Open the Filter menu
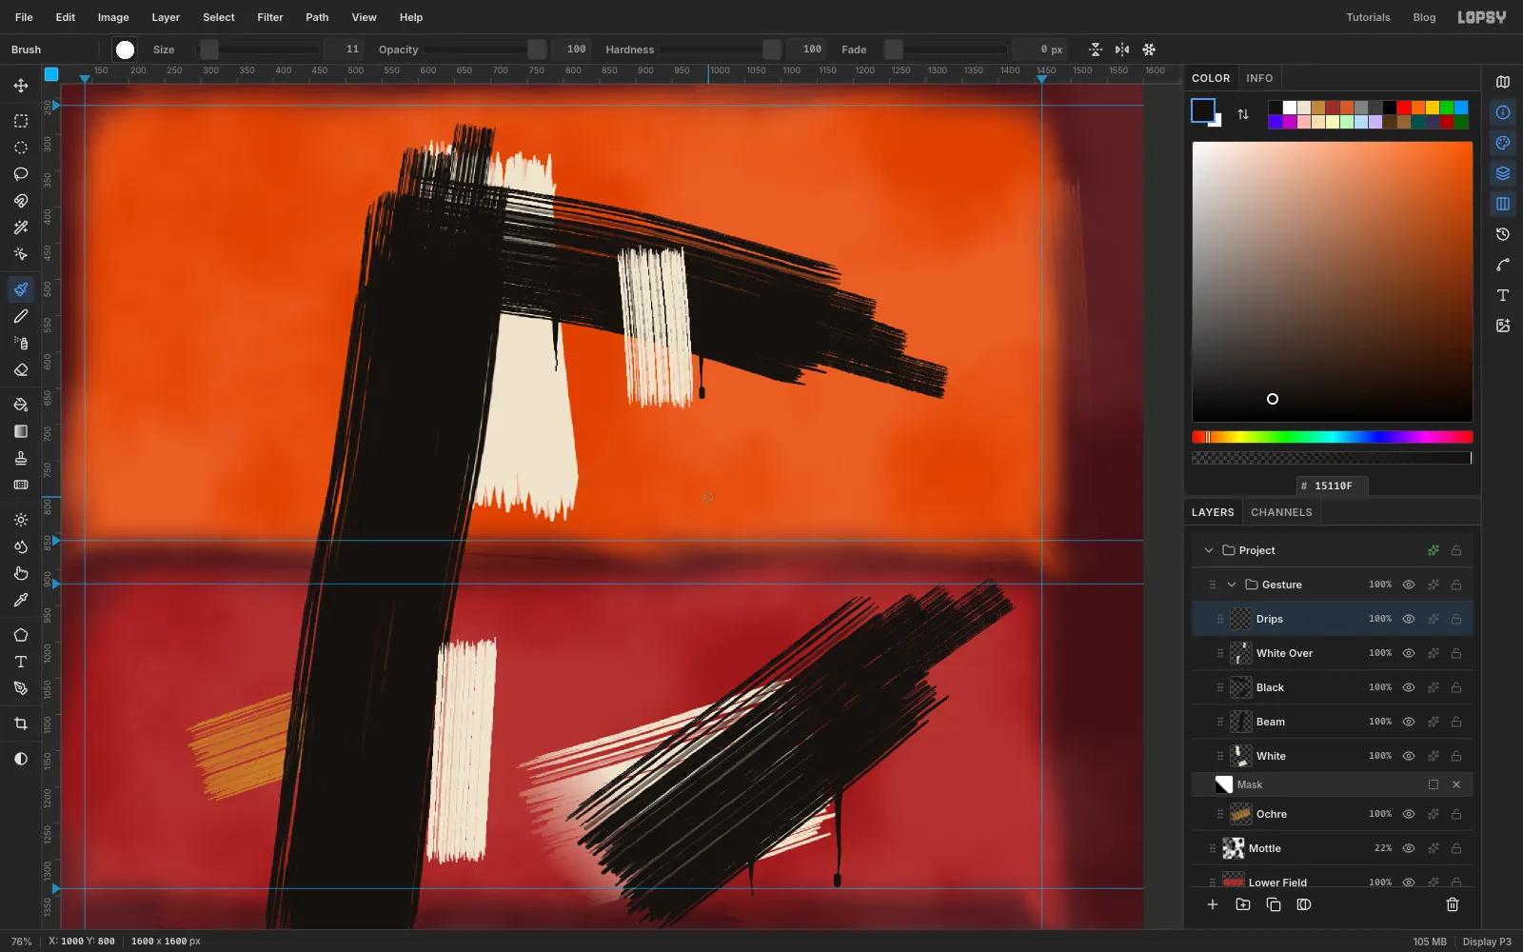The width and height of the screenshot is (1523, 952). tap(270, 17)
